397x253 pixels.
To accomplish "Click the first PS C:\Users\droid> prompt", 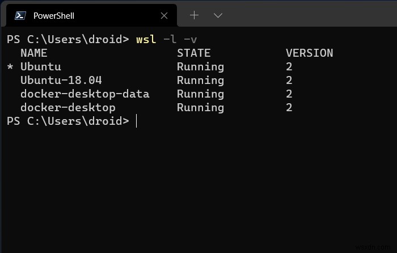I will (x=67, y=39).
